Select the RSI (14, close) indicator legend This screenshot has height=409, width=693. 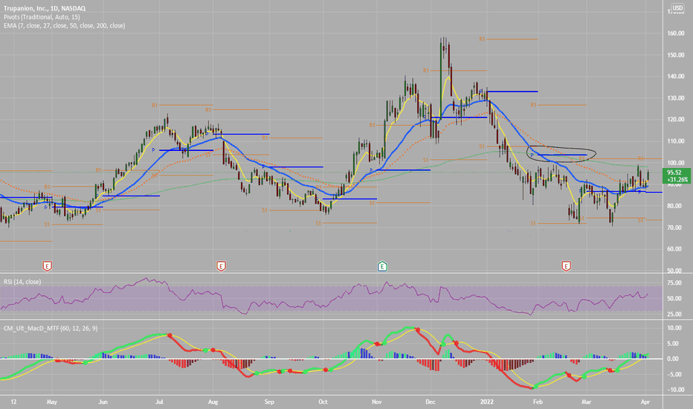[x=22, y=282]
